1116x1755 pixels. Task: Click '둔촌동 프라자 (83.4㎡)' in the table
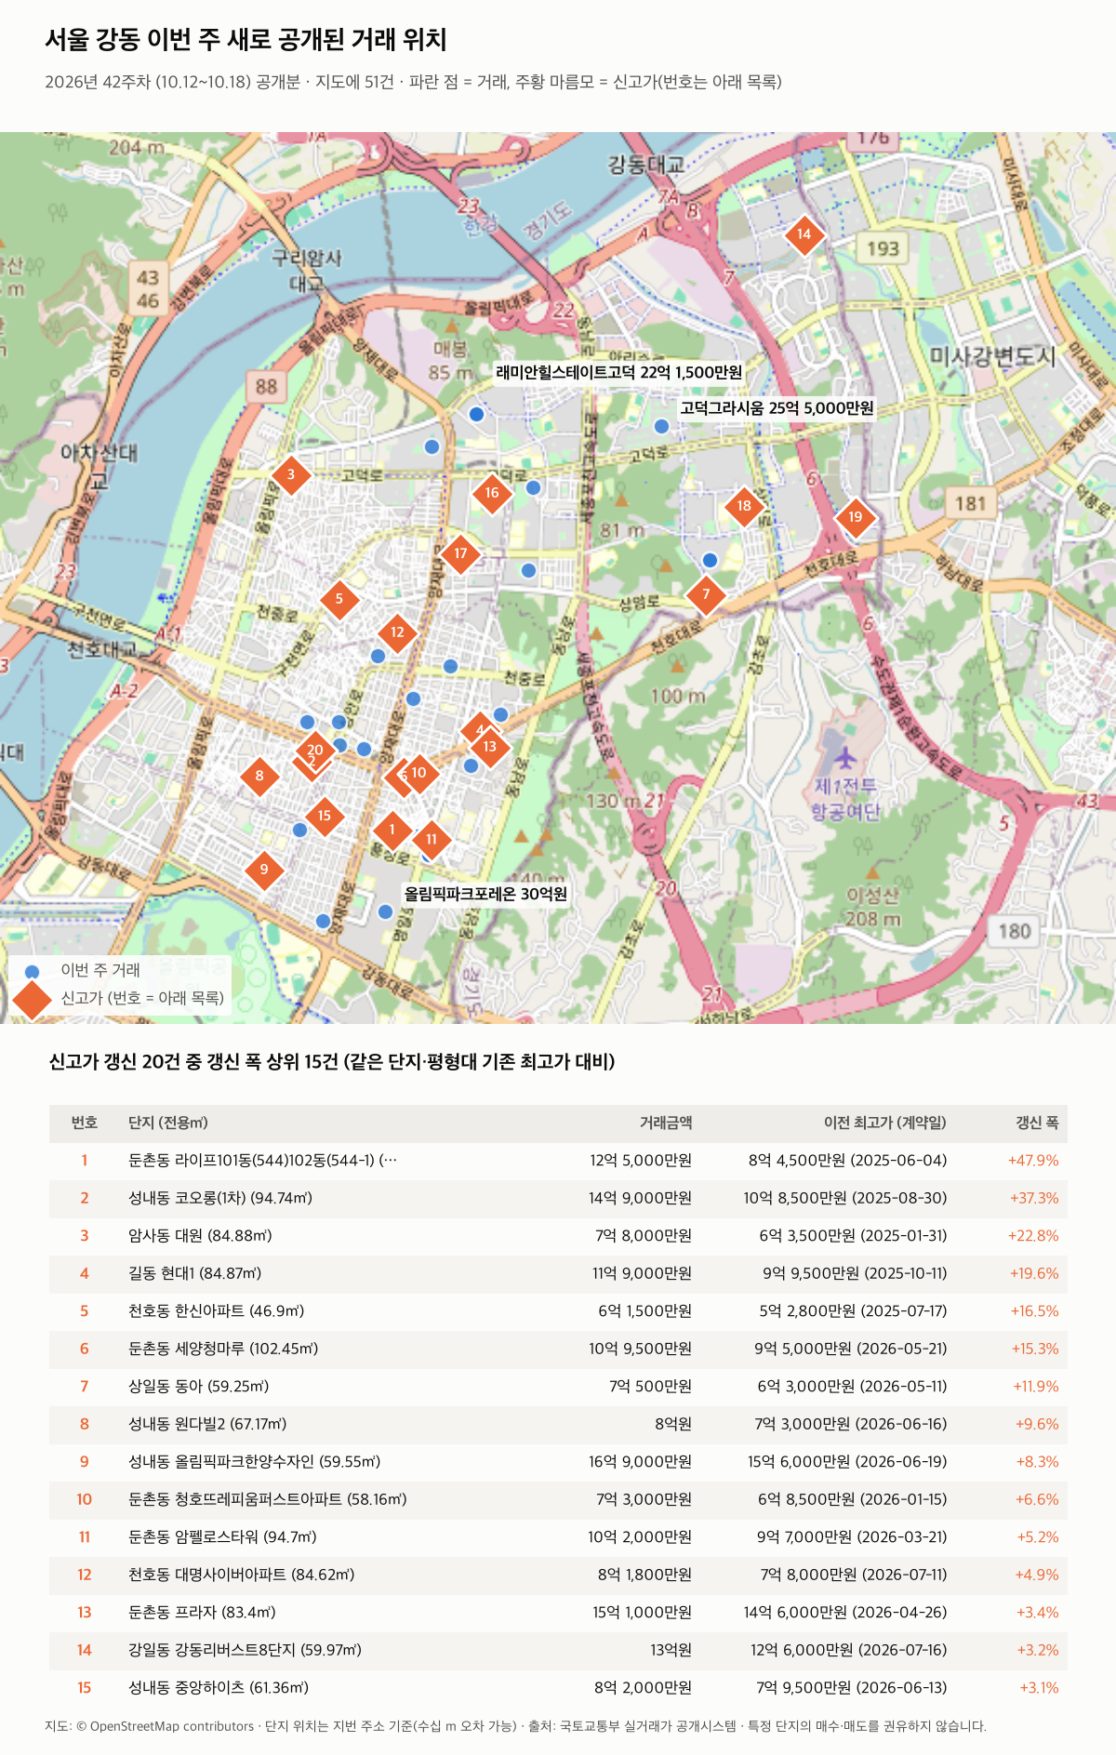click(202, 1613)
